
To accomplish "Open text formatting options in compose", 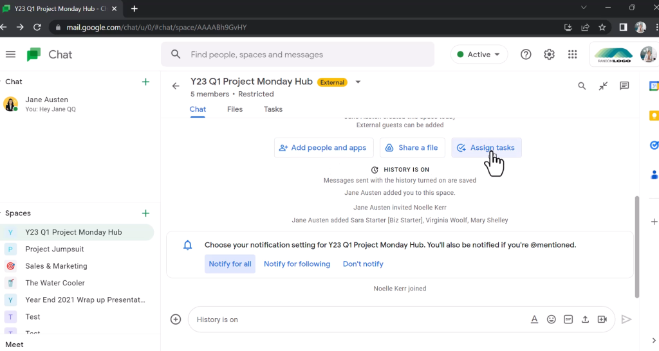I will (534, 319).
